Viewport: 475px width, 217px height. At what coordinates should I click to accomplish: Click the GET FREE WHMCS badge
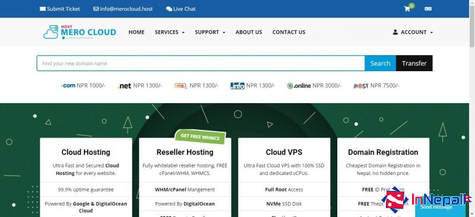[200, 136]
